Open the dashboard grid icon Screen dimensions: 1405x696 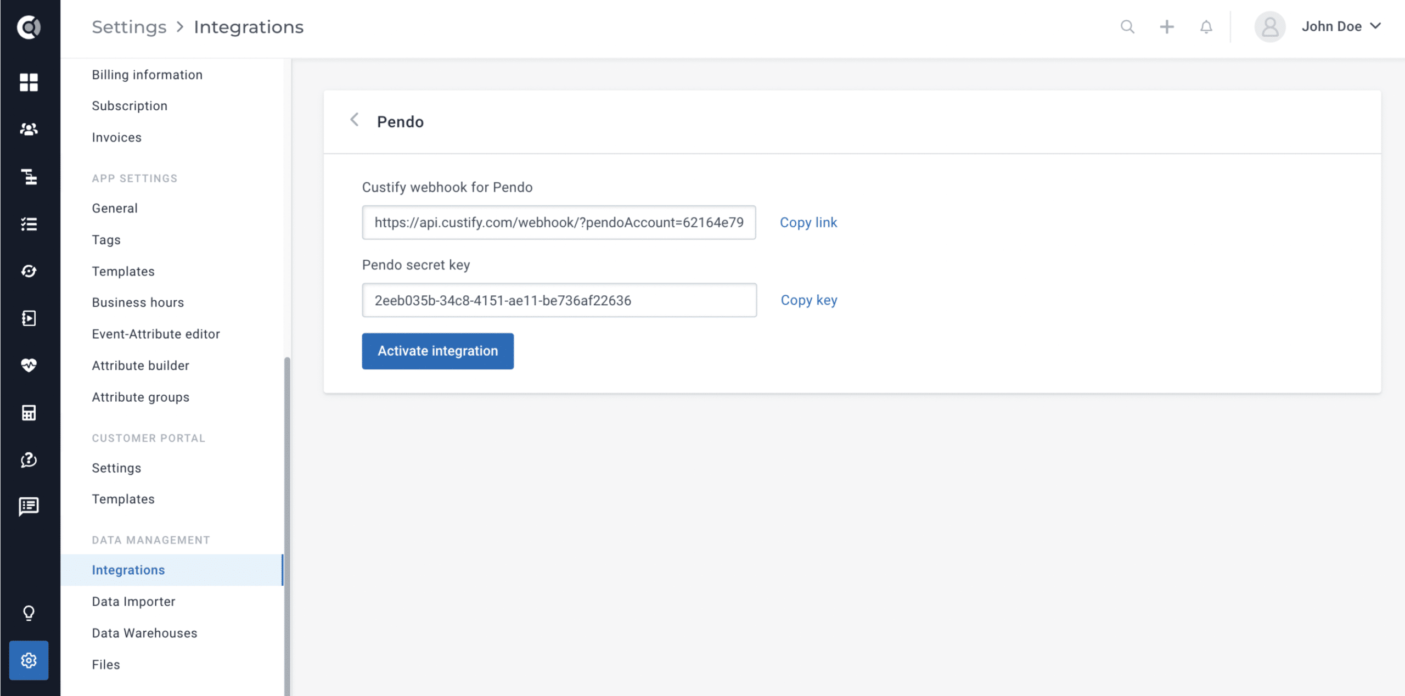pyautogui.click(x=29, y=82)
